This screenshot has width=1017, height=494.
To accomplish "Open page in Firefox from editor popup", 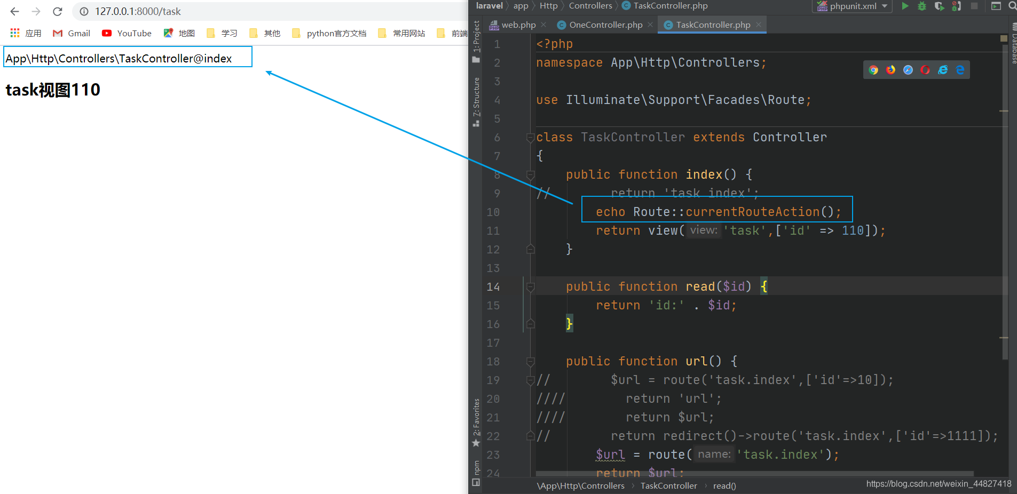I will [890, 70].
